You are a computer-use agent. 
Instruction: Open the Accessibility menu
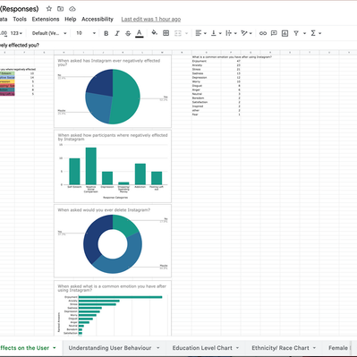coord(98,19)
